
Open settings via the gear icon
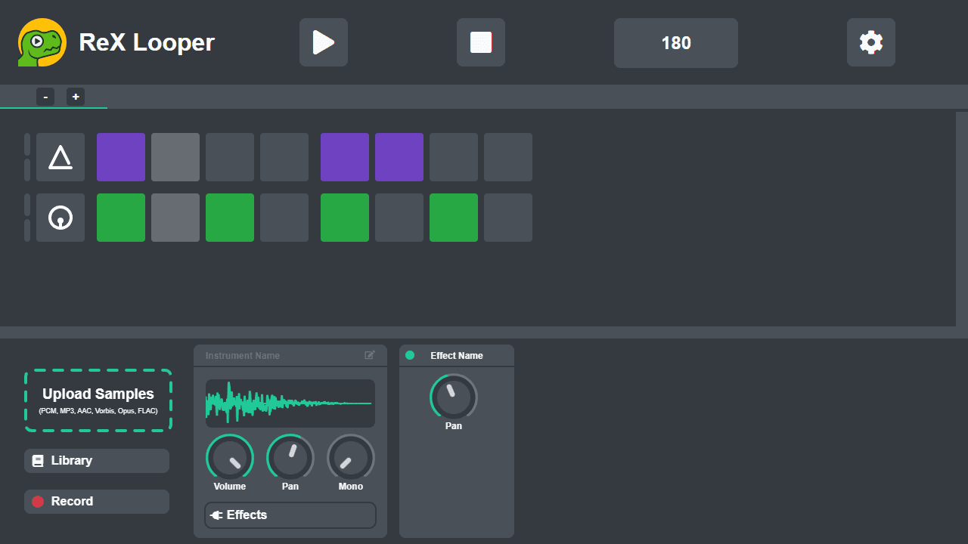click(x=870, y=42)
